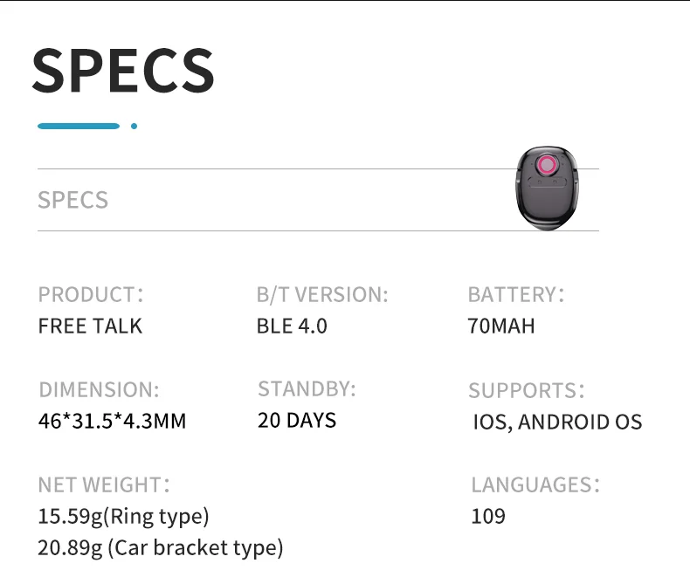Click the DIMENSION label
This screenshot has width=690, height=577.
pos(99,389)
